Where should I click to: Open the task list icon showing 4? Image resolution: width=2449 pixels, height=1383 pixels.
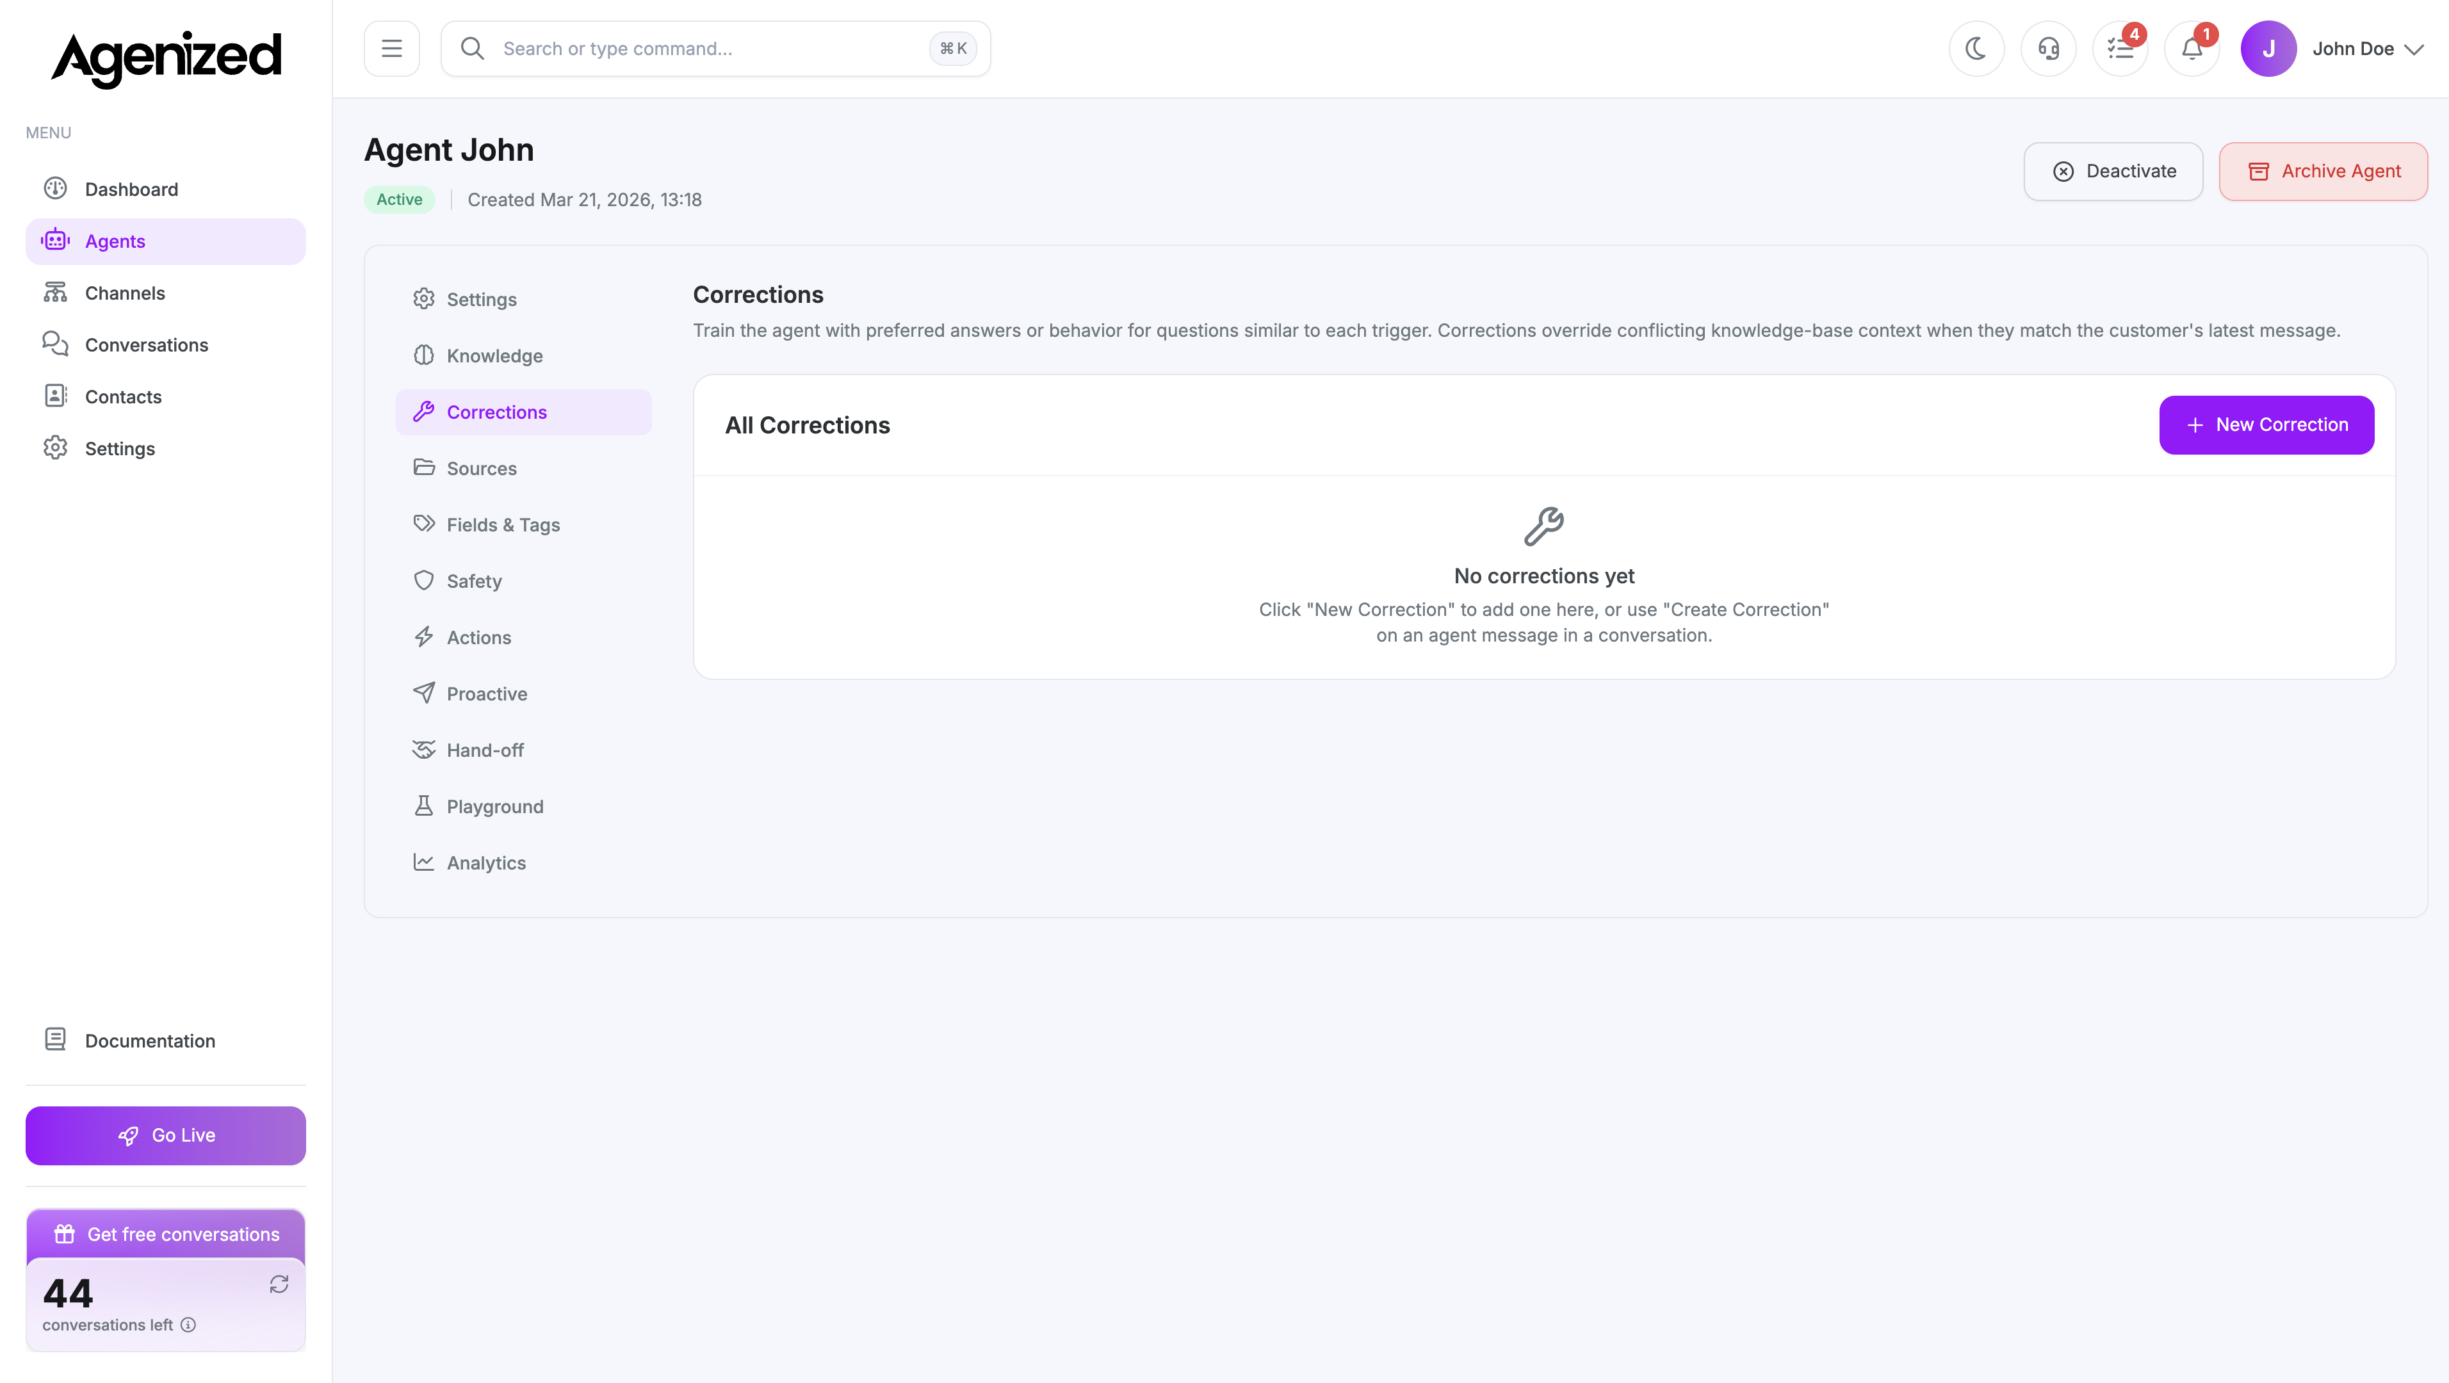point(2119,47)
